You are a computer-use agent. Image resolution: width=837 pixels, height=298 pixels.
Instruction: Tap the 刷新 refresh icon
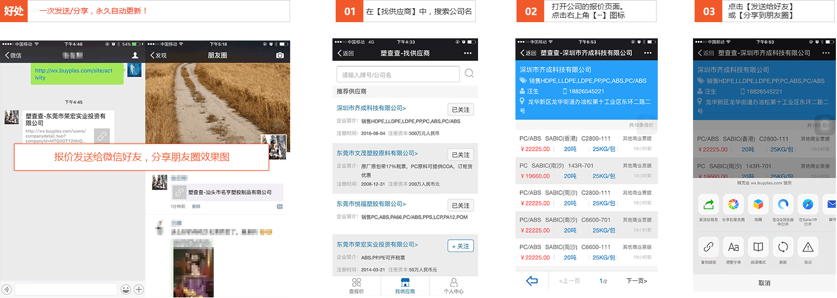(x=783, y=247)
